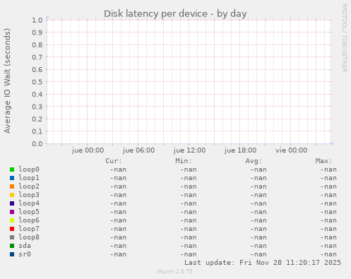
Task: Click the Last update timestamp text
Action: 263,262
